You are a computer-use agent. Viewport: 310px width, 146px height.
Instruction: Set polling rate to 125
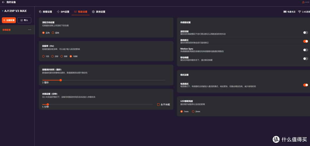44,56
